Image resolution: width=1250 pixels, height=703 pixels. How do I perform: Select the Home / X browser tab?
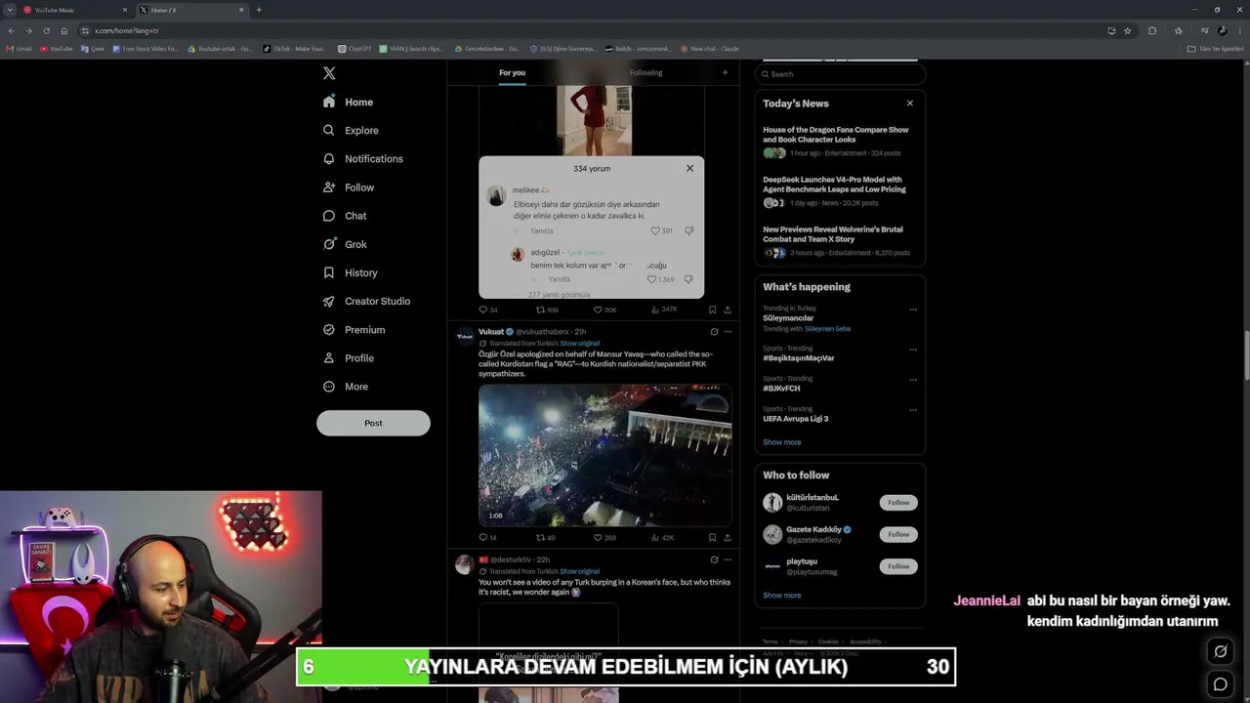click(191, 10)
